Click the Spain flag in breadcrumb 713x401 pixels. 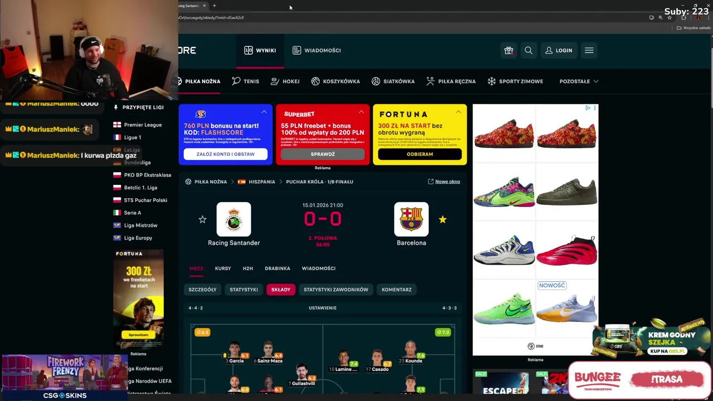pyautogui.click(x=242, y=182)
